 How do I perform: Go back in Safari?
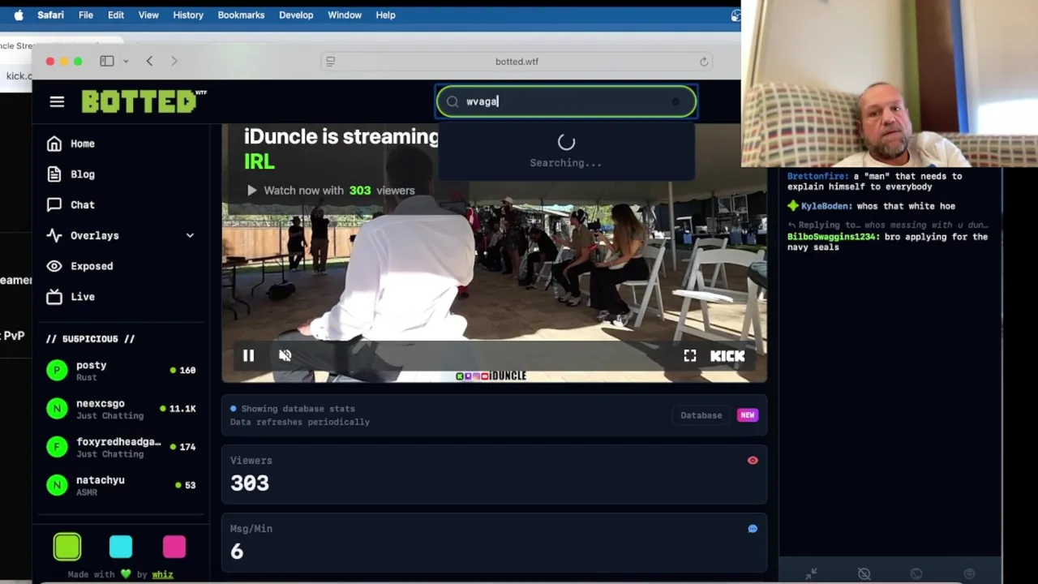click(x=149, y=61)
